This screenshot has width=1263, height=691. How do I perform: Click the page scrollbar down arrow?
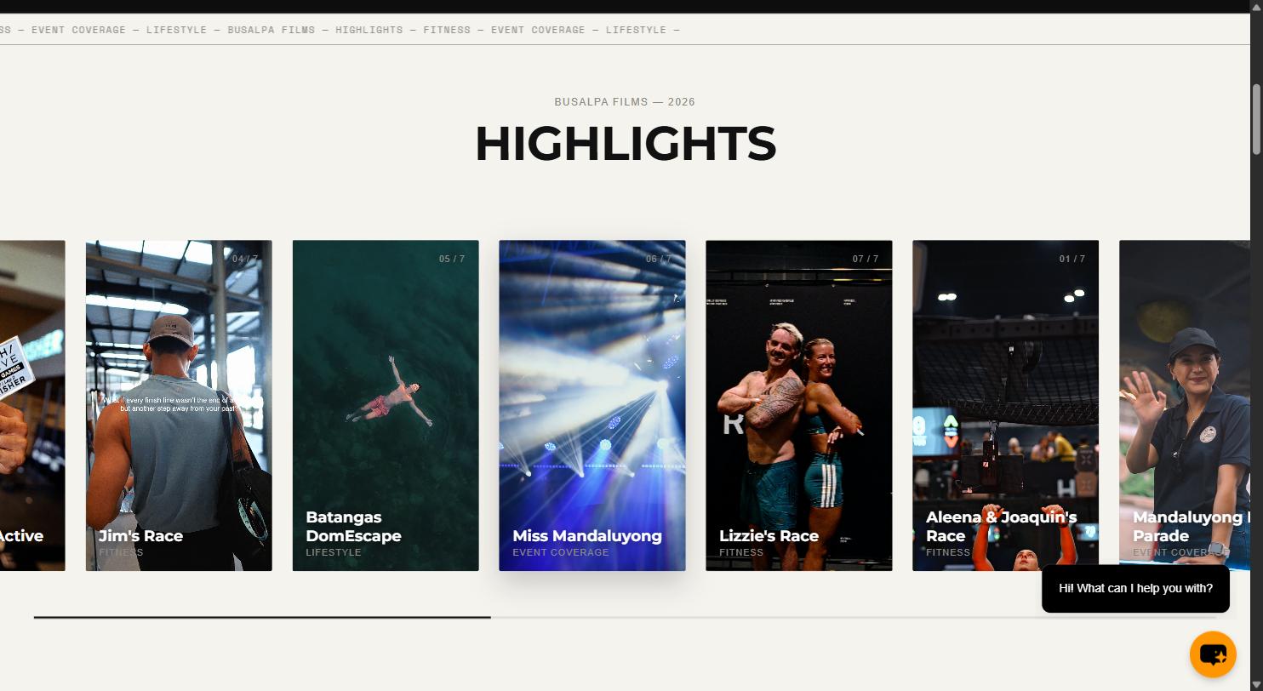click(1256, 685)
